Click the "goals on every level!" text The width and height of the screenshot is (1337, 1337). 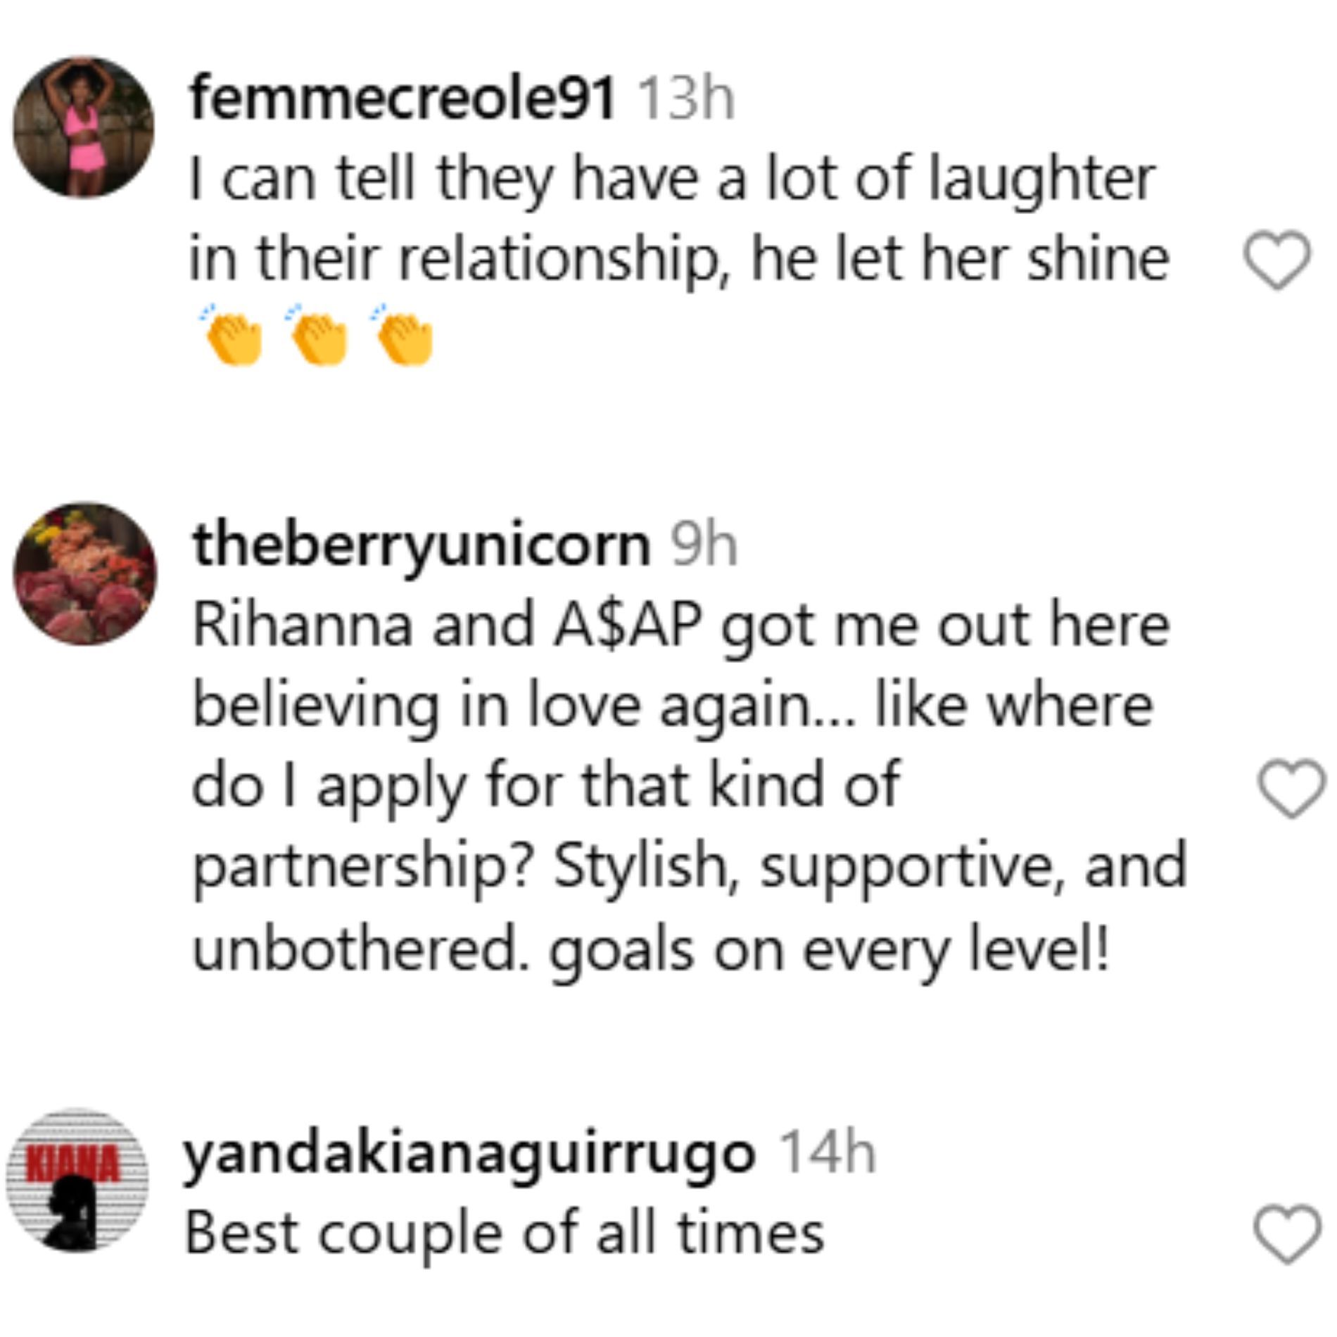click(x=829, y=950)
